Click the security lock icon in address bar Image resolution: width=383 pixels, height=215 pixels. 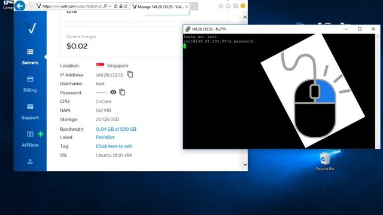point(121,6)
